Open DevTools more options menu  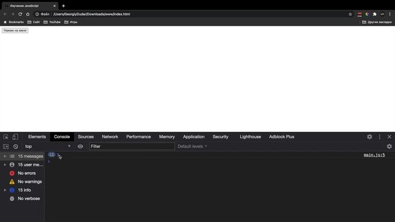click(380, 137)
